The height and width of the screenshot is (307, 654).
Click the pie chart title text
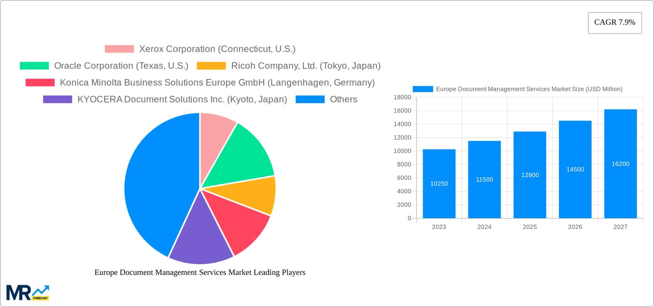200,272
